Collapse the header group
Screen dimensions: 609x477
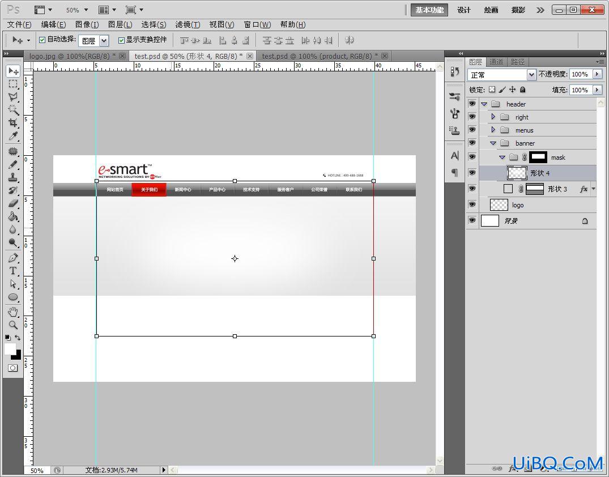point(484,104)
